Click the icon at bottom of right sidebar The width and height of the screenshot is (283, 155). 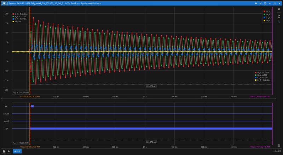[279, 145]
